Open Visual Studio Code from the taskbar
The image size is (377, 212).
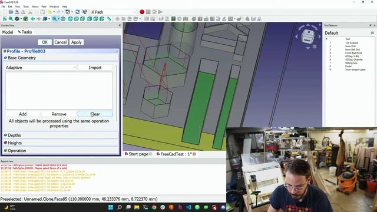click(x=188, y=207)
